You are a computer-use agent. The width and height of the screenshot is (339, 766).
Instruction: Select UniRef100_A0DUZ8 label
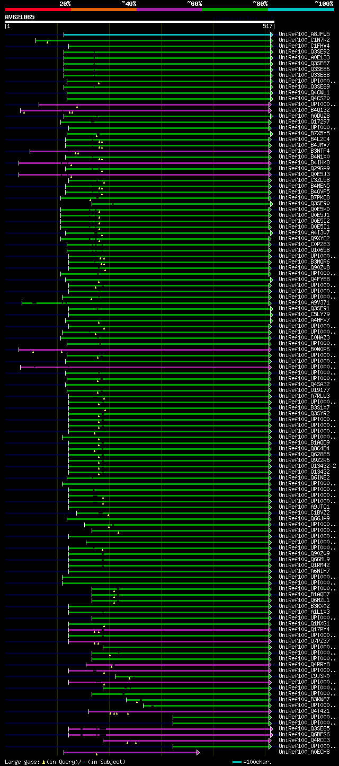[x=304, y=116]
